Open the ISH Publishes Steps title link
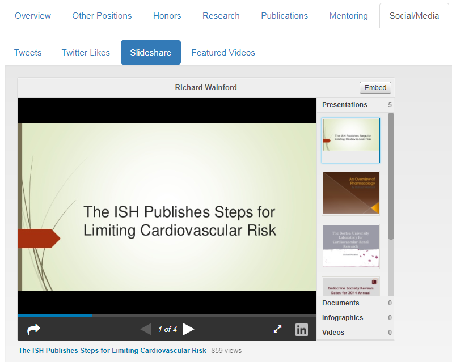This screenshot has width=452, height=362. point(112,351)
